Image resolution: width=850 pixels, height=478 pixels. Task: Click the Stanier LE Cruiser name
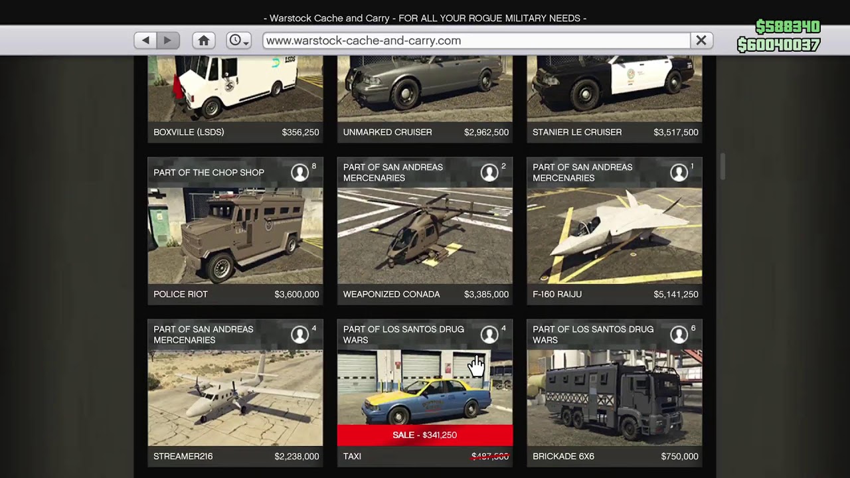pyautogui.click(x=577, y=132)
